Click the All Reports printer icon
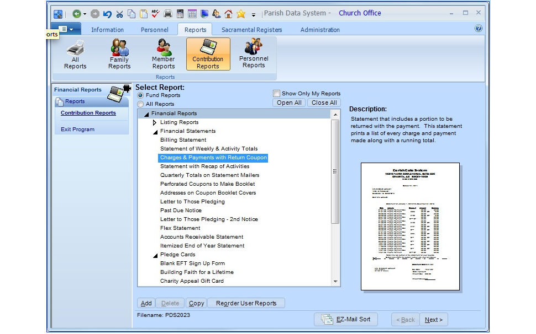 click(75, 53)
